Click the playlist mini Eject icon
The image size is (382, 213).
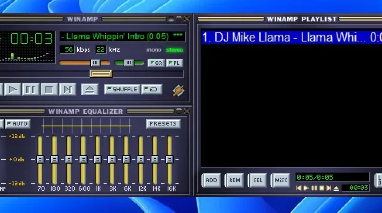[x=336, y=188]
